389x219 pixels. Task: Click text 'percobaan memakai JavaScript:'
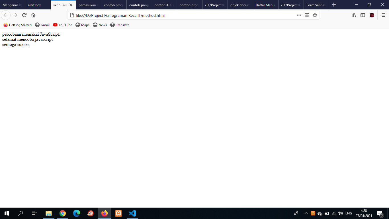(x=31, y=34)
